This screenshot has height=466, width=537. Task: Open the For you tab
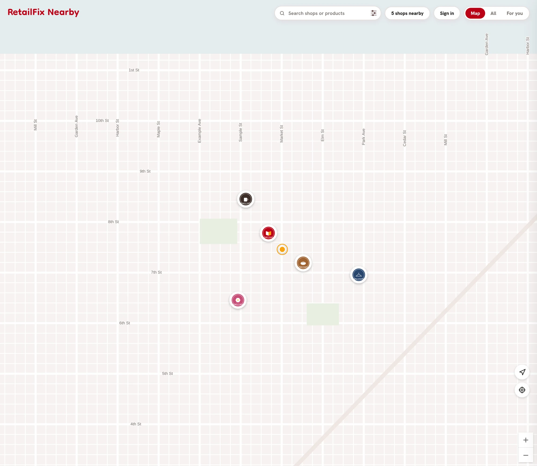515,13
